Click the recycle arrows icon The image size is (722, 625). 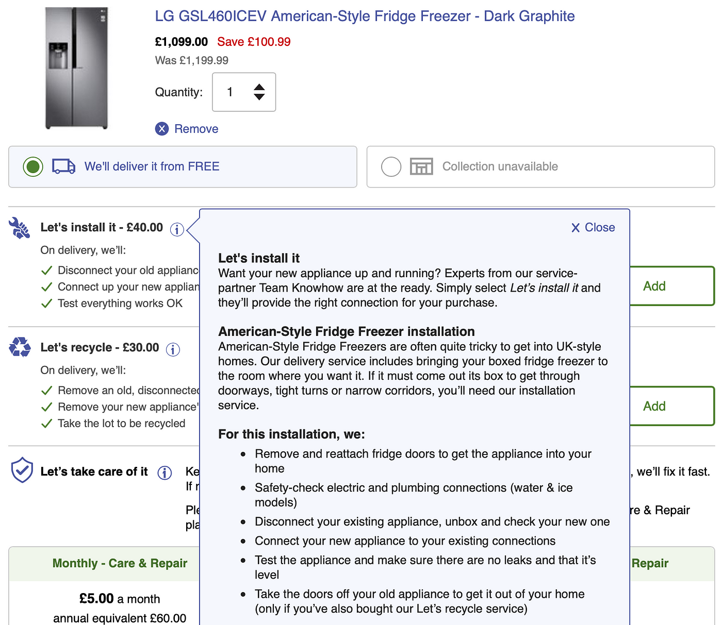coord(20,347)
